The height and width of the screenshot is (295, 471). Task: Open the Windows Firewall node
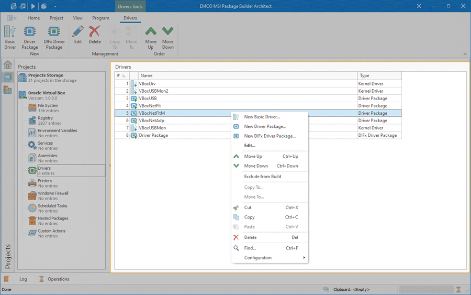(x=48, y=196)
